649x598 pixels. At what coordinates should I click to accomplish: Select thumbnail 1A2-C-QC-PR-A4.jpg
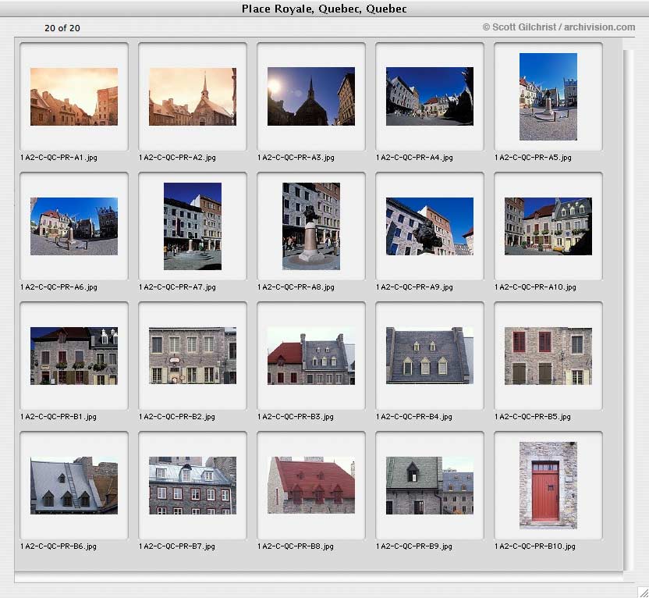[x=430, y=97]
